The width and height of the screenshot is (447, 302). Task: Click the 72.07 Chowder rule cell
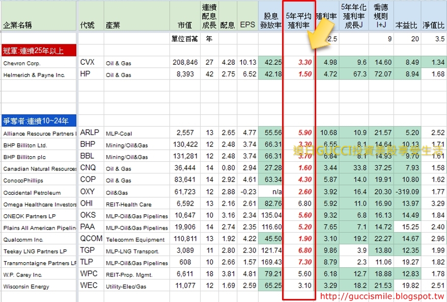381,74
